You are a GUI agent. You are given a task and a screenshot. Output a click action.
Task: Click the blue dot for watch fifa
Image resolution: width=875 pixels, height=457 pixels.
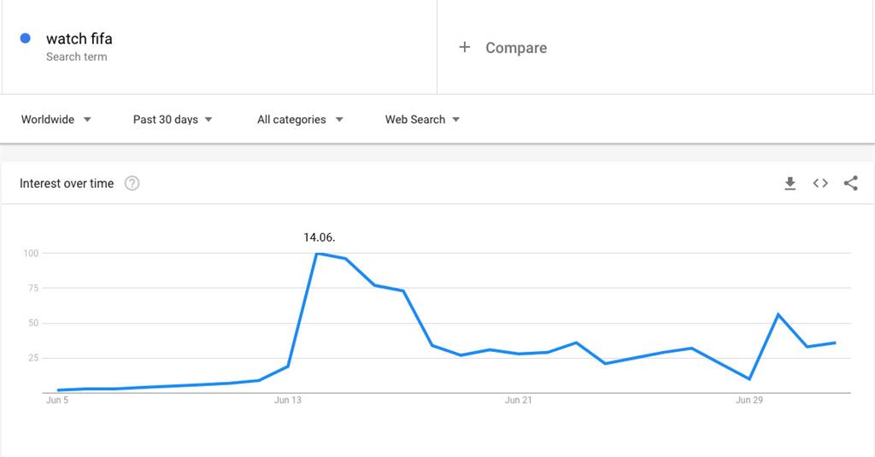tap(26, 38)
